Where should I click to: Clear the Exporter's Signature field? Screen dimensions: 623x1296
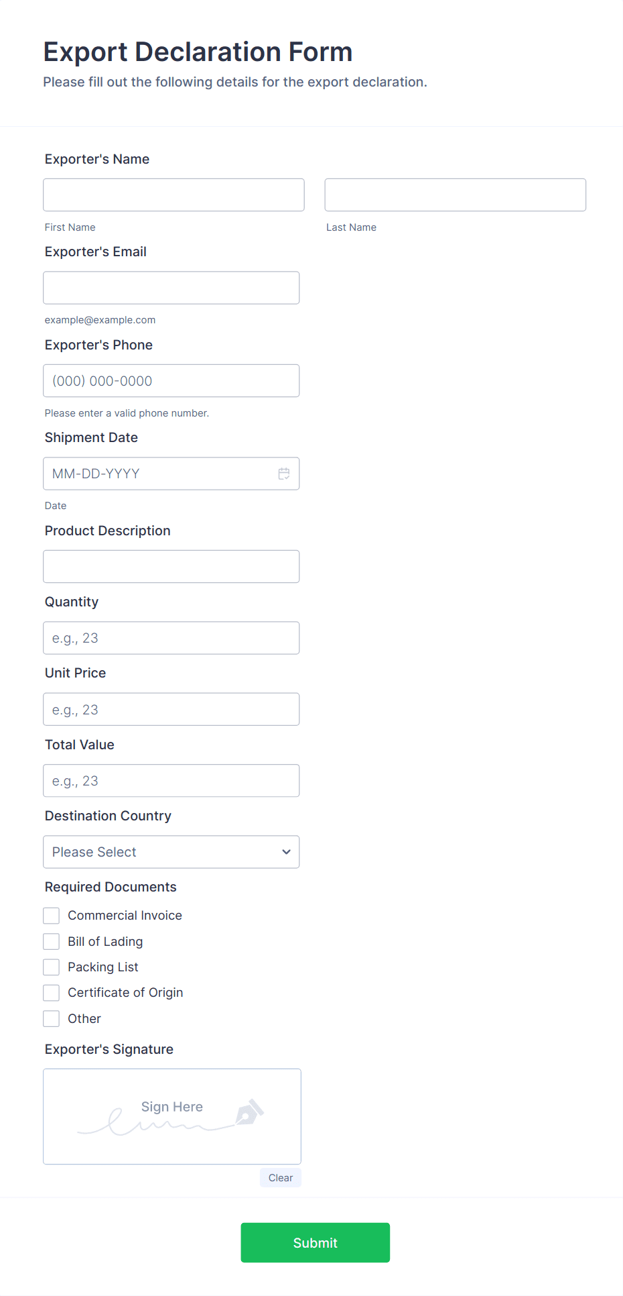pos(280,1177)
